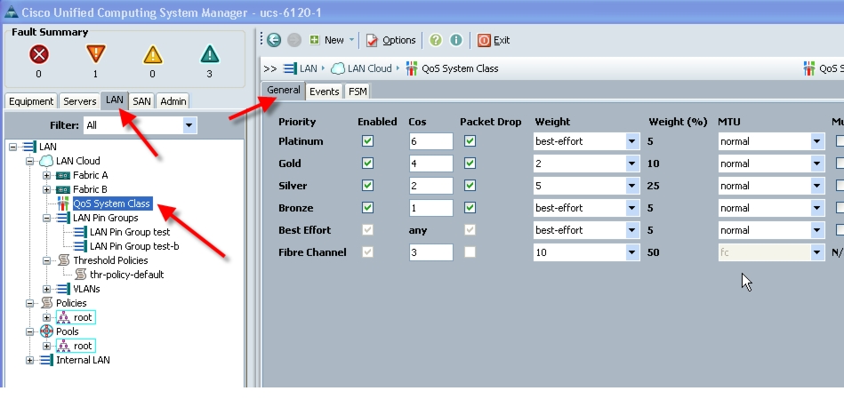Click the Options checkmark icon
844x407 pixels.
(x=372, y=40)
